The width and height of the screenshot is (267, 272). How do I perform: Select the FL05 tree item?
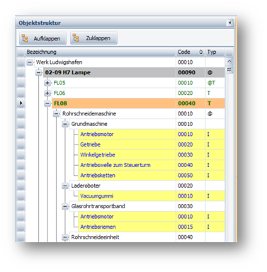[59, 83]
